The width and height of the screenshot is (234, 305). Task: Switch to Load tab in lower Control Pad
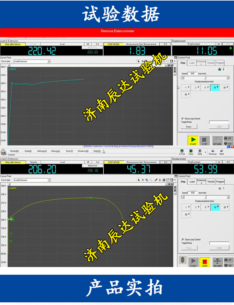coord(192,182)
